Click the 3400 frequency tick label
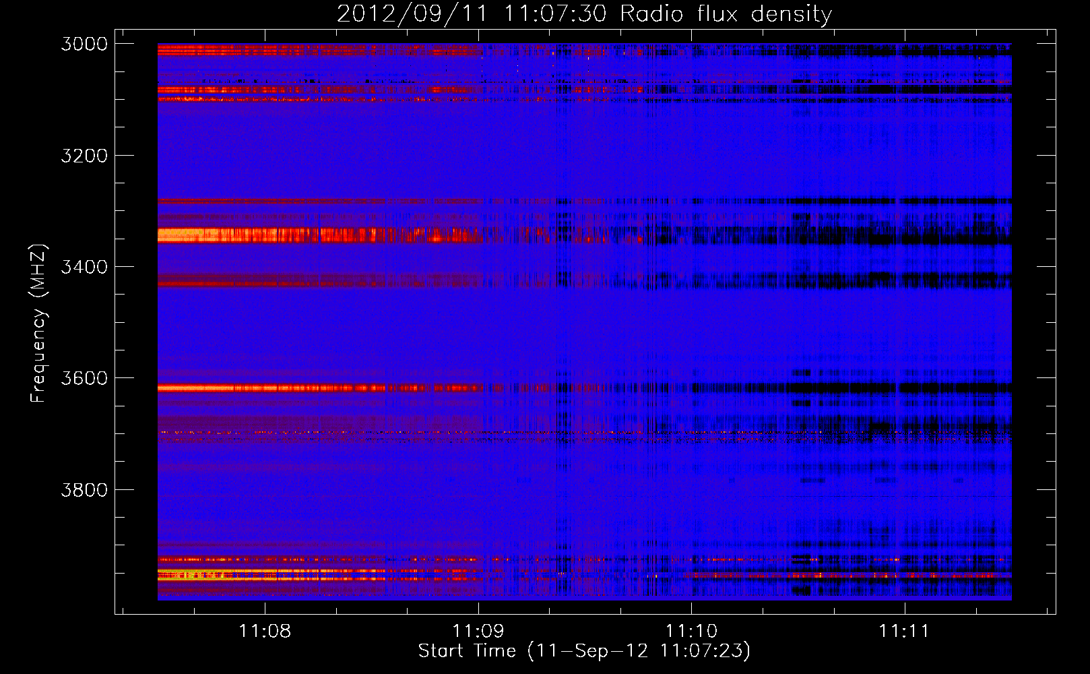The height and width of the screenshot is (674, 1090). pyautogui.click(x=84, y=267)
